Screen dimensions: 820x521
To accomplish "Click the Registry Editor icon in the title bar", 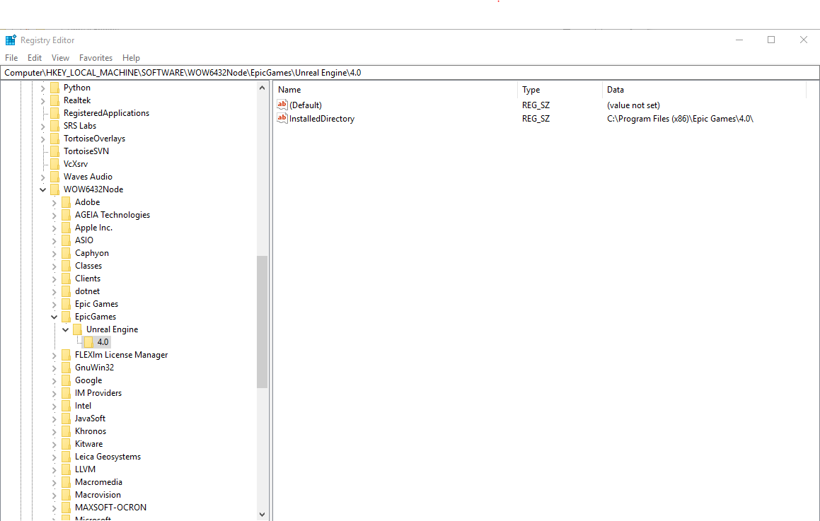I will [x=10, y=40].
